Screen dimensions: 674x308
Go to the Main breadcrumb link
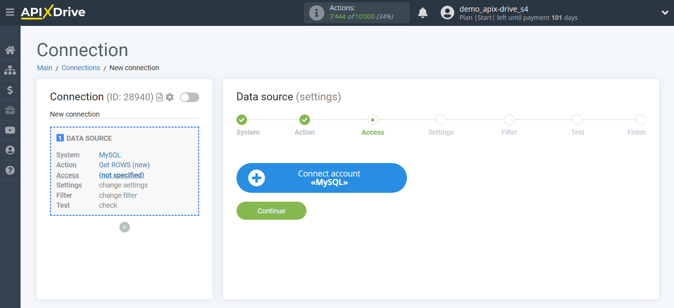click(45, 68)
